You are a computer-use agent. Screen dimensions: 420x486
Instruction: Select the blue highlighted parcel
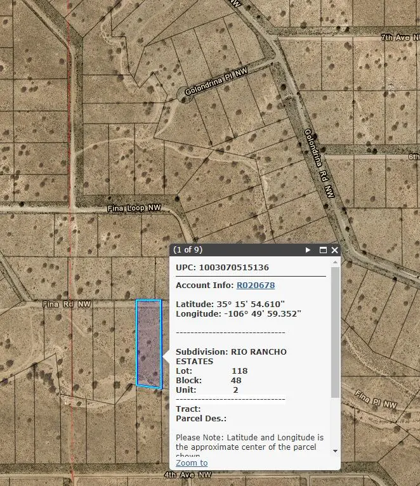coord(149,343)
